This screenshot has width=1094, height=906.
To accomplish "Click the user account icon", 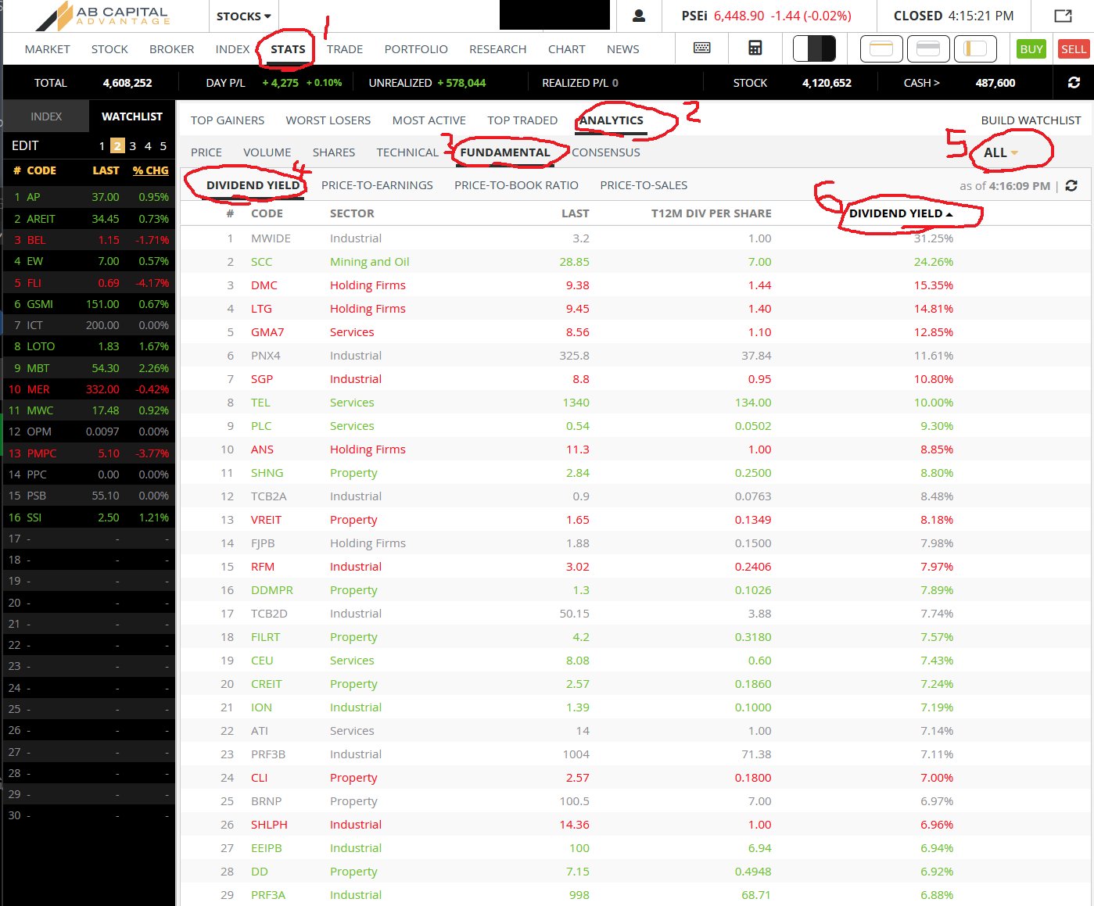I will [x=640, y=16].
